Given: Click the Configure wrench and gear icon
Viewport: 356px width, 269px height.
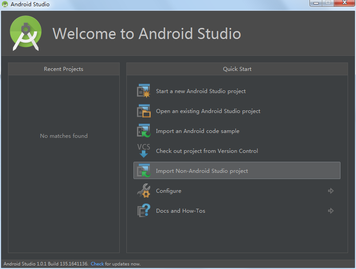Looking at the screenshot, I should [x=143, y=191].
